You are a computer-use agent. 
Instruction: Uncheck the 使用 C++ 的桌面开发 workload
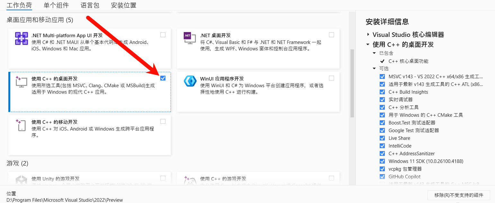163,78
